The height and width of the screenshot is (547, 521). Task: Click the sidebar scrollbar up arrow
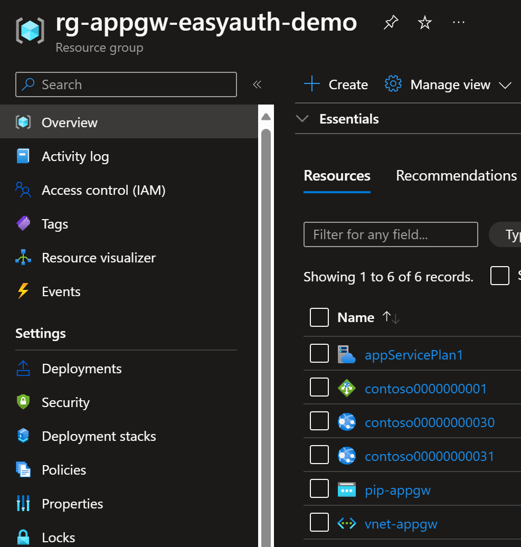pos(266,117)
